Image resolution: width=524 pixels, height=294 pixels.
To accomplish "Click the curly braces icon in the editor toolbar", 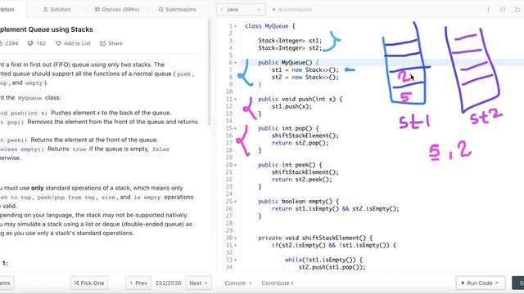I will click(x=503, y=9).
